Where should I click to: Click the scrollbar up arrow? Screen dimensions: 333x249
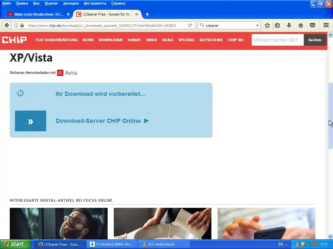(330, 35)
